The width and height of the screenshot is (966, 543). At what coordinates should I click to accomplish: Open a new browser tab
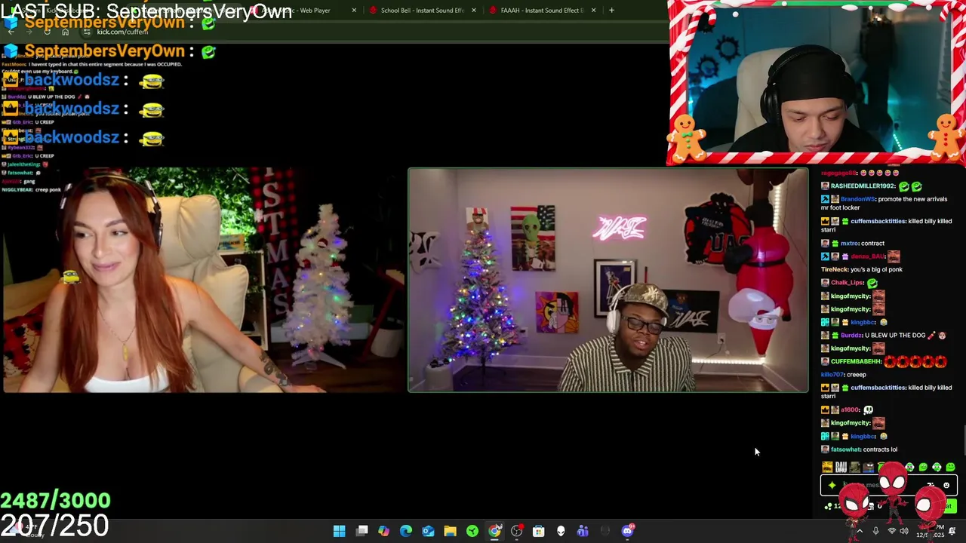click(611, 11)
